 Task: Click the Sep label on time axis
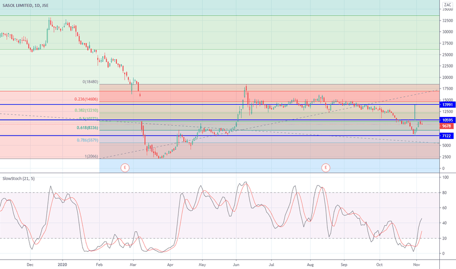[344, 265]
